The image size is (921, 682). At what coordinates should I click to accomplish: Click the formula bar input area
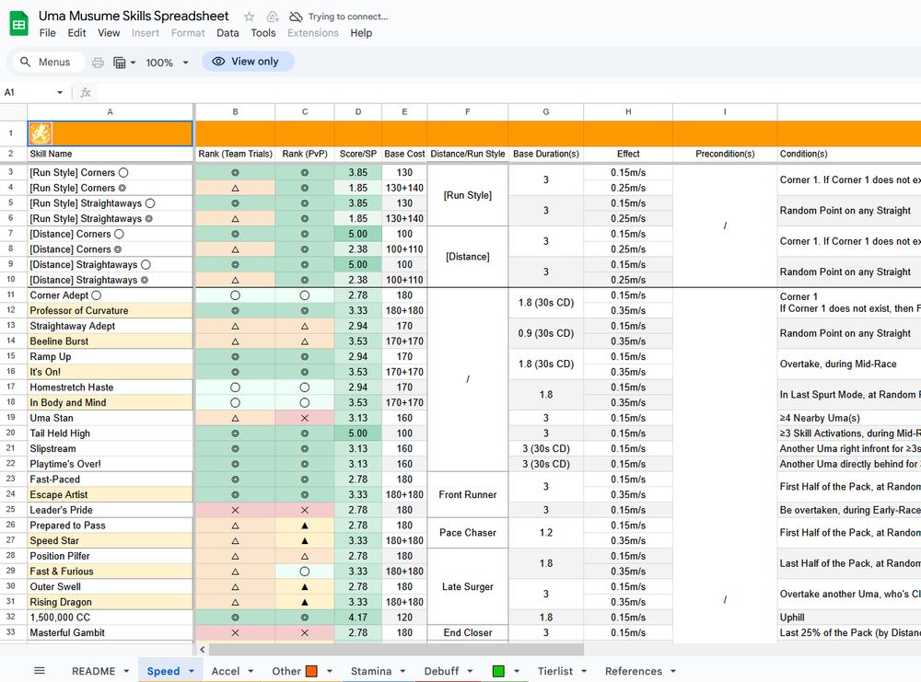tap(508, 92)
